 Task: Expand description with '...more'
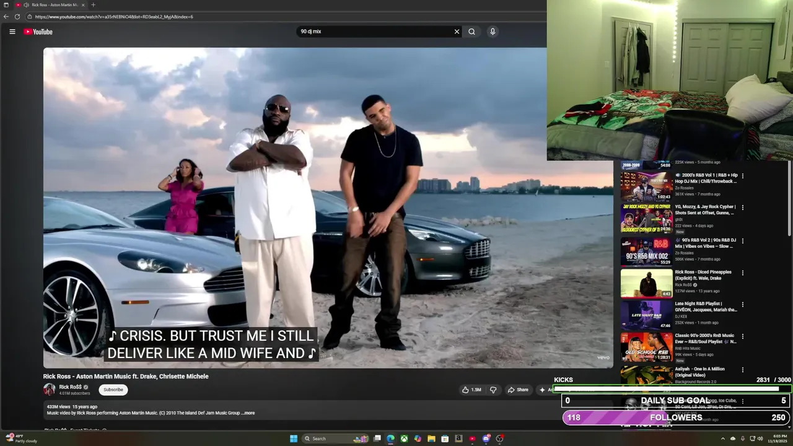248,413
